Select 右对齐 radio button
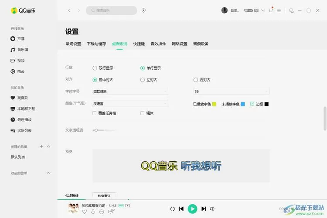327x218 pixels. point(196,80)
